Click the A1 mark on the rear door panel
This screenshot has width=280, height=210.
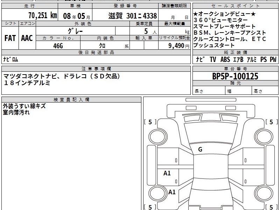(x=167, y=173)
